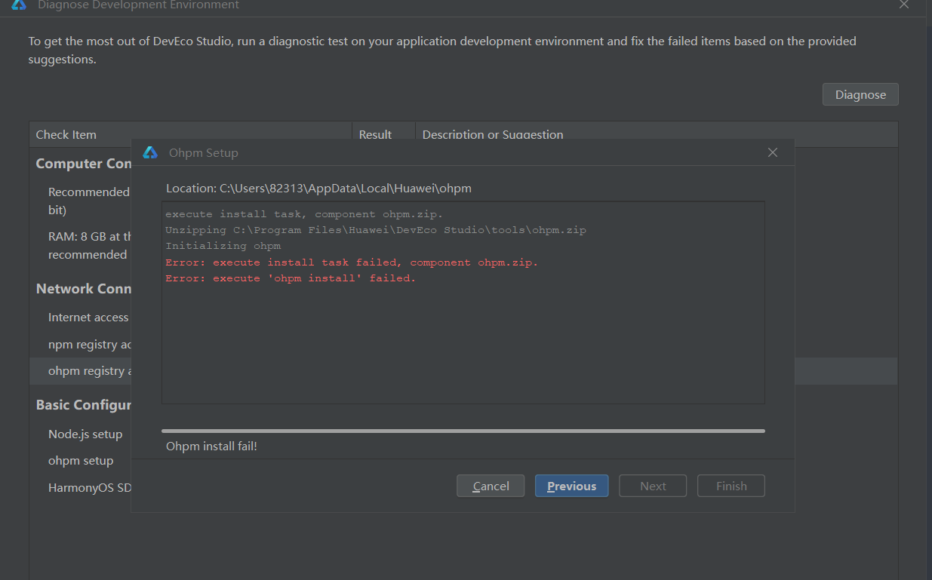932x580 pixels.
Task: Click the disabled Next button
Action: coord(652,486)
